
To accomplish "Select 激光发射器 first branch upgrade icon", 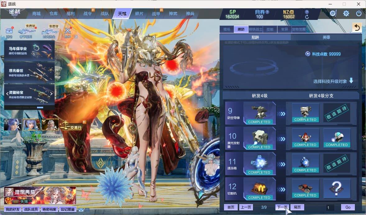I will click(x=305, y=138).
